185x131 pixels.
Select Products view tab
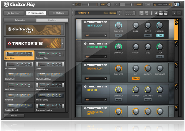click(52, 20)
